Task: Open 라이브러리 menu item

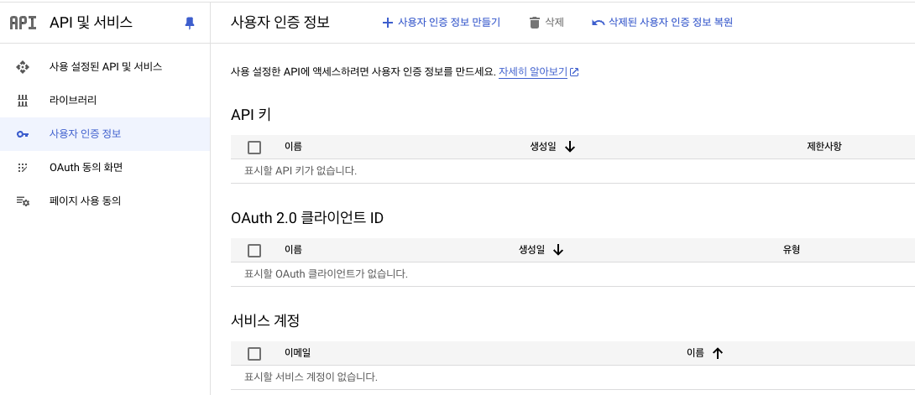Action: pyautogui.click(x=73, y=101)
